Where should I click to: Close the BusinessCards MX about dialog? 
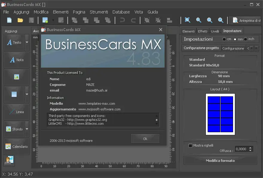point(160,30)
